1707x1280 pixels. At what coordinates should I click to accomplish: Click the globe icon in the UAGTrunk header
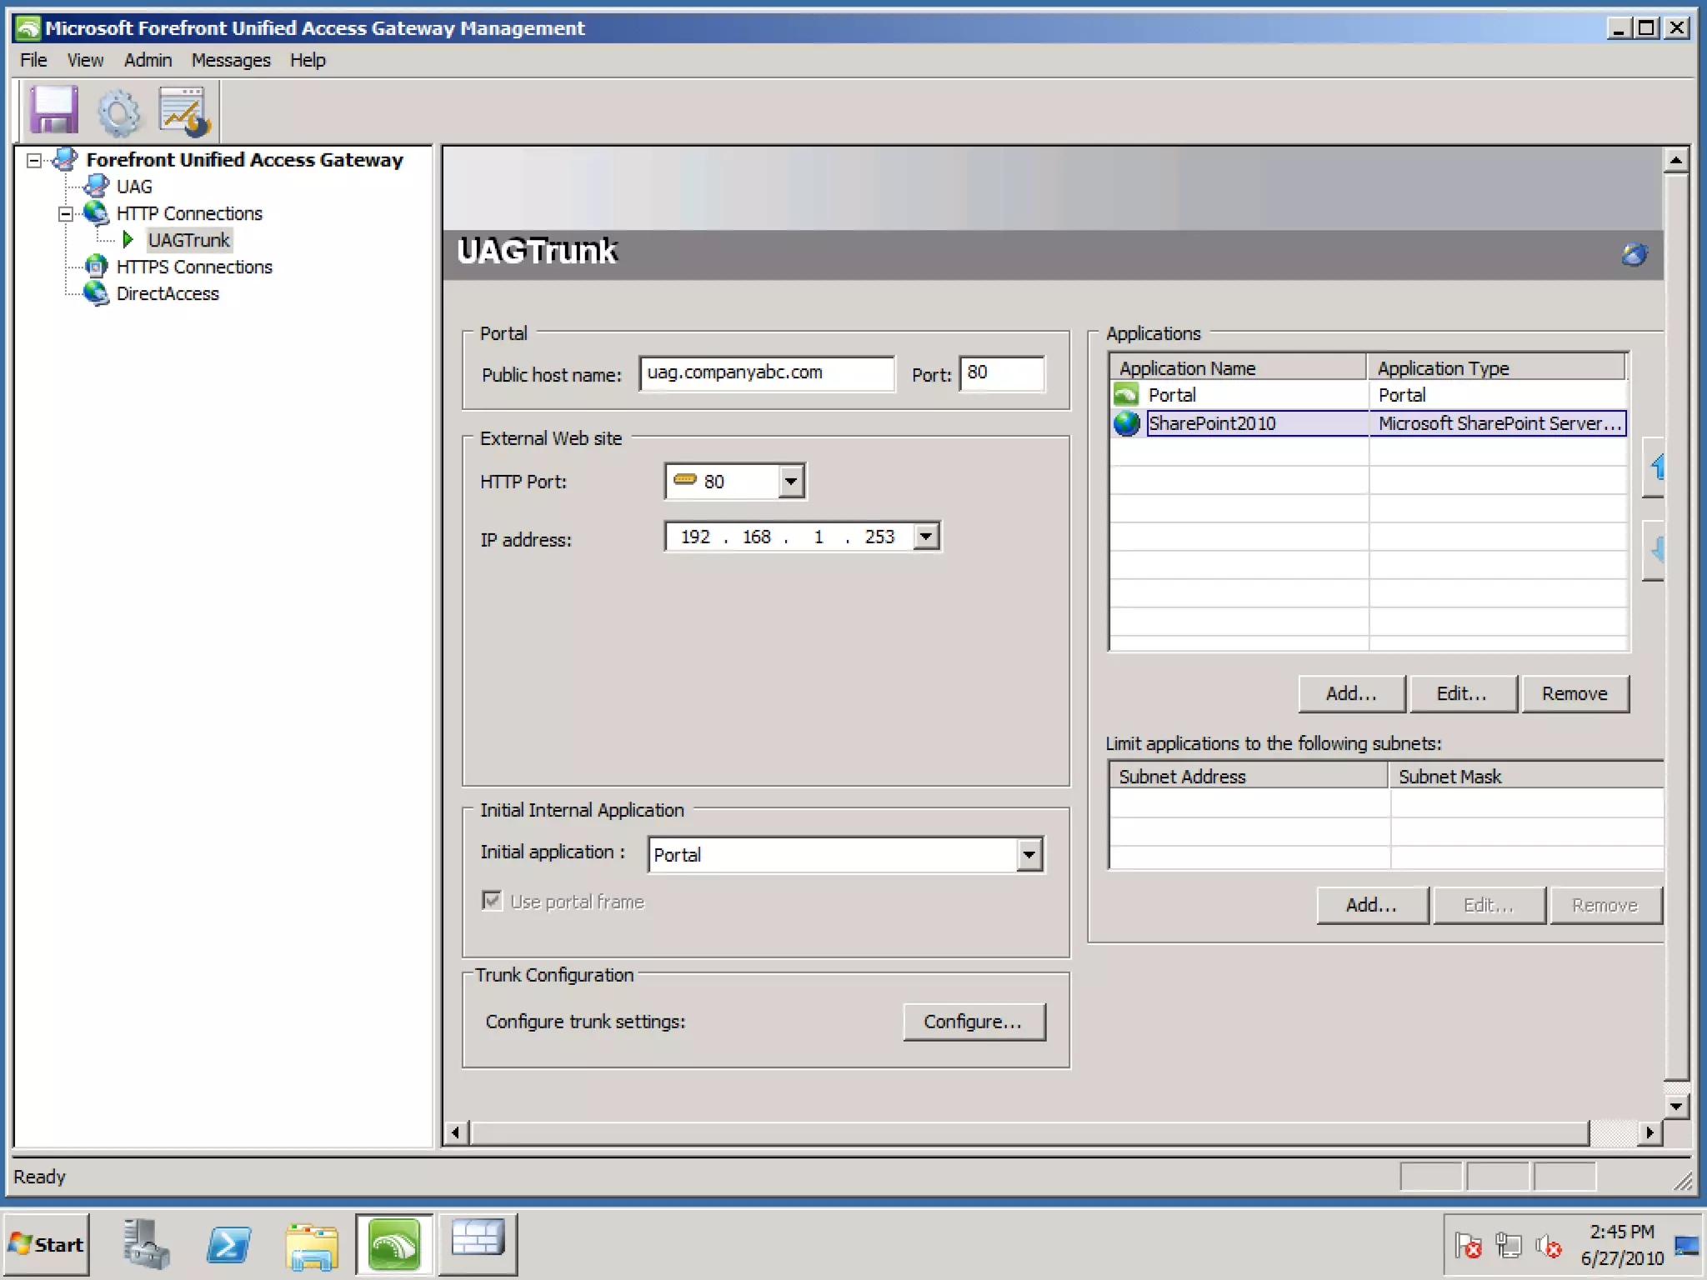pos(1634,254)
